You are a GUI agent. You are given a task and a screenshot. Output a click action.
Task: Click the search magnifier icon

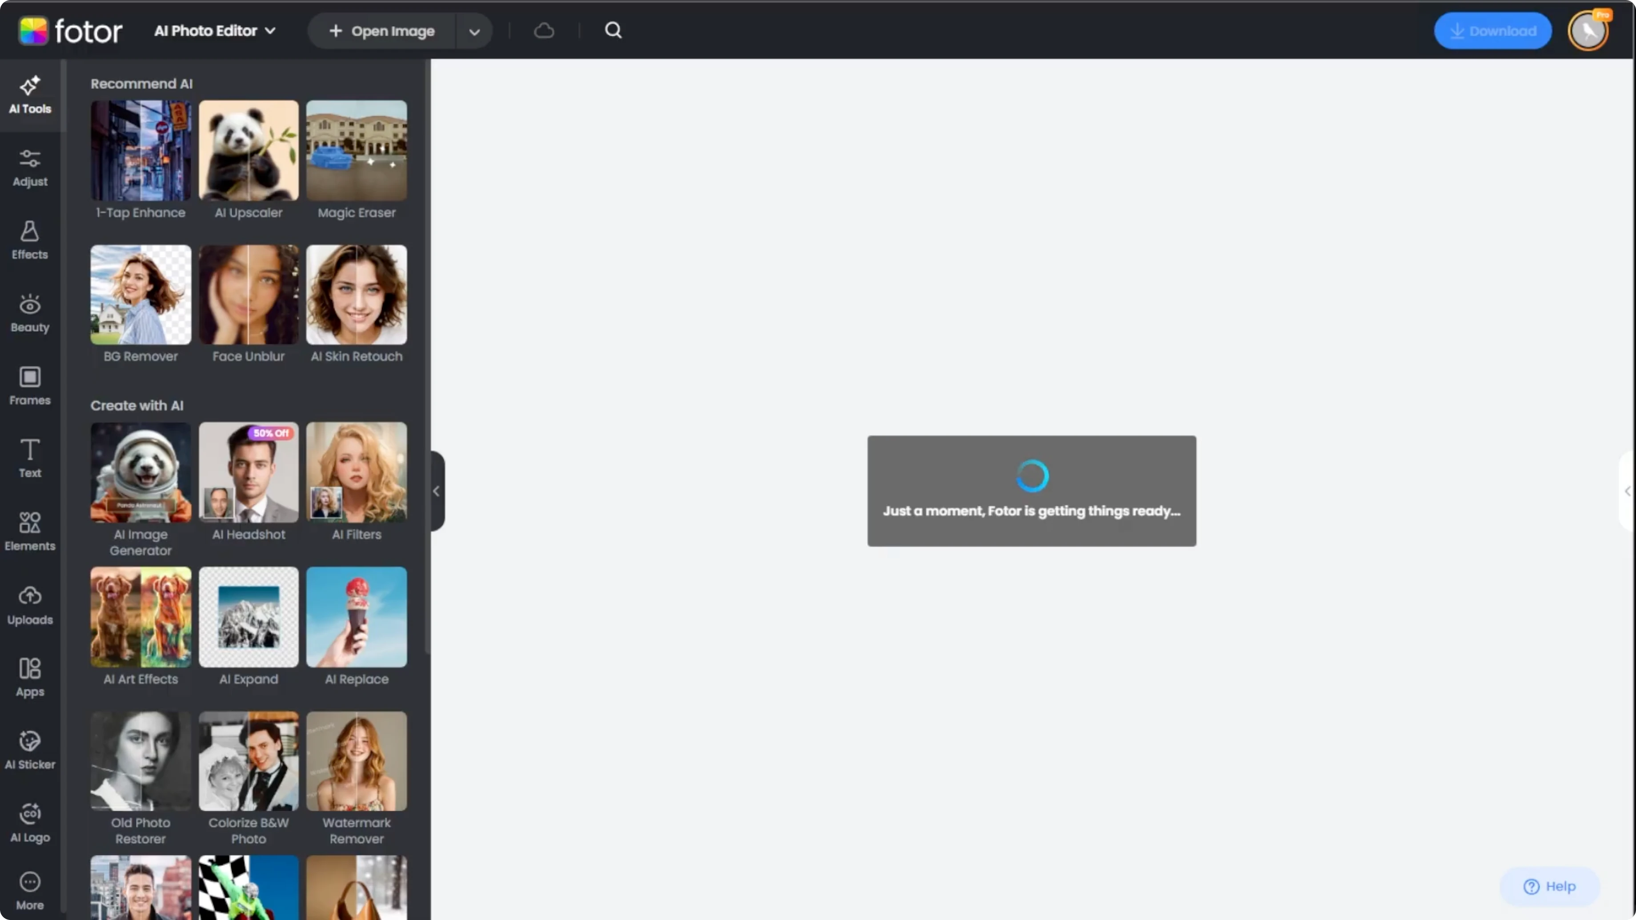pos(613,31)
